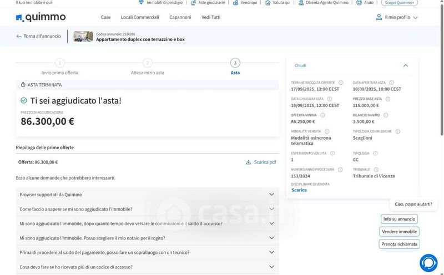
Task: Open the 'Il mio profilo' dropdown
Action: (x=396, y=17)
